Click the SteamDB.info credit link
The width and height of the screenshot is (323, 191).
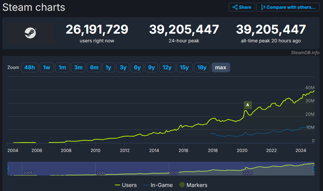pyautogui.click(x=305, y=52)
